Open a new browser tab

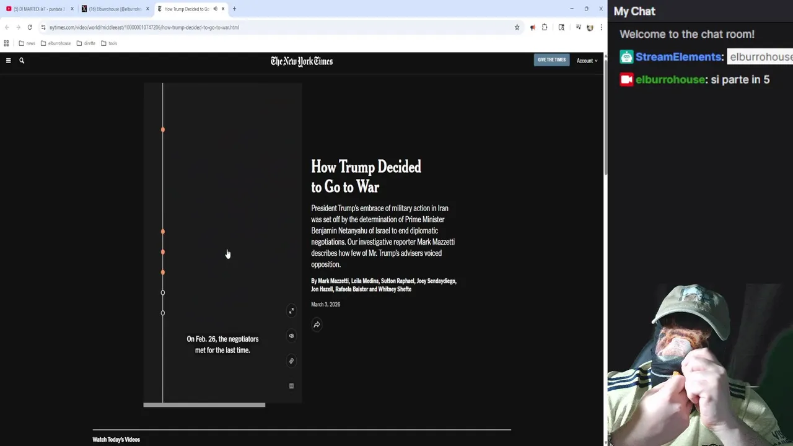click(x=234, y=9)
